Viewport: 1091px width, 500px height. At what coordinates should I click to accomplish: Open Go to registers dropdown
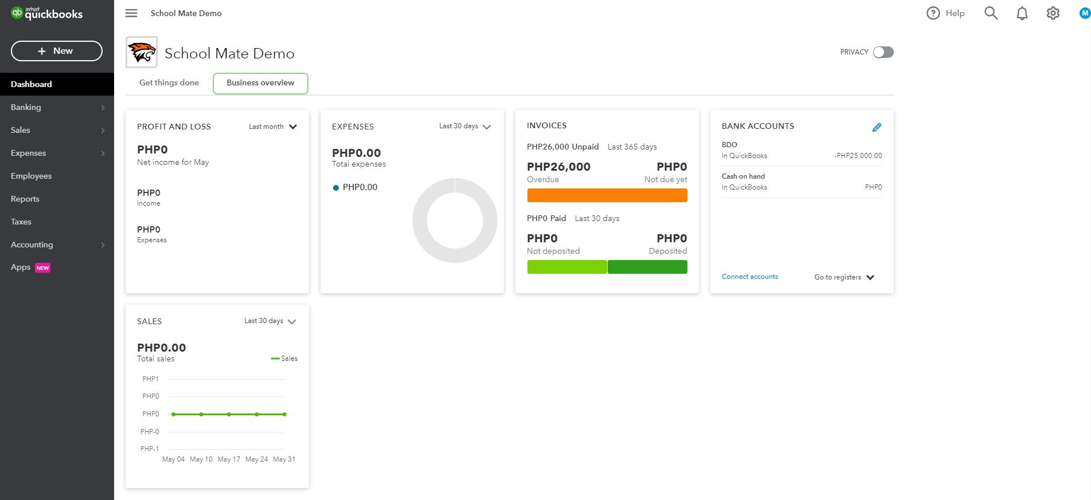pyautogui.click(x=844, y=277)
